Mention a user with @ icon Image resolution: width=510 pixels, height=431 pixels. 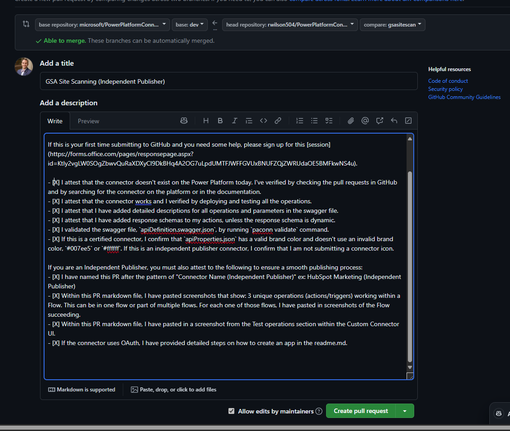365,121
